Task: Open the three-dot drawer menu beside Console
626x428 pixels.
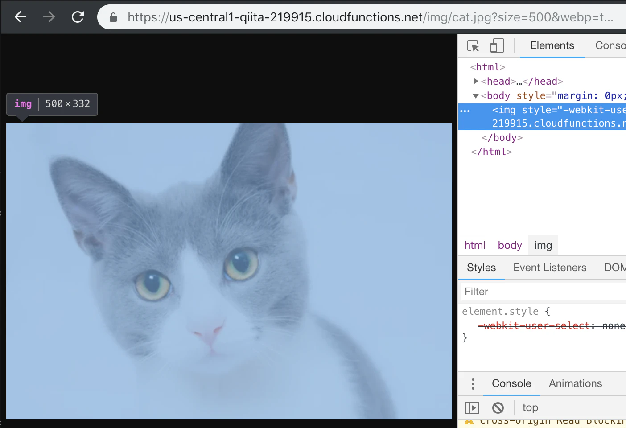Action: point(473,383)
